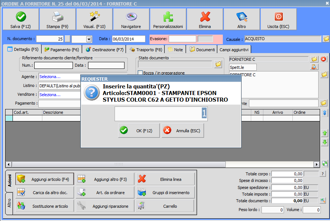This screenshot has width=330, height=221.
Task: Click Uscita (ESC) exit button
Action: 278,20
